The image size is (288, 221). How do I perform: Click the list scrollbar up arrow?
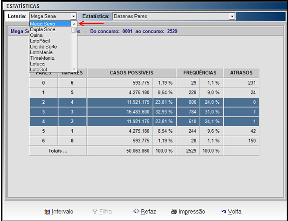point(74,24)
